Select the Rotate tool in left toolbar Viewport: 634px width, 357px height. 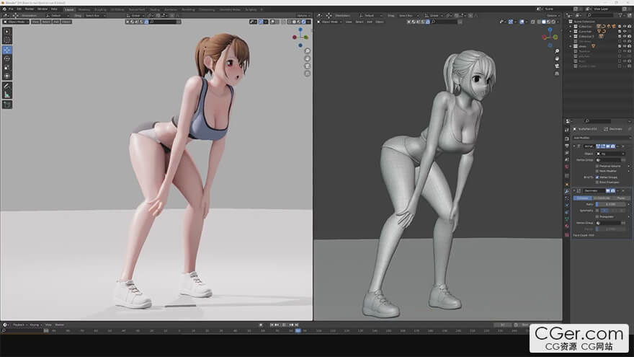click(x=7, y=58)
